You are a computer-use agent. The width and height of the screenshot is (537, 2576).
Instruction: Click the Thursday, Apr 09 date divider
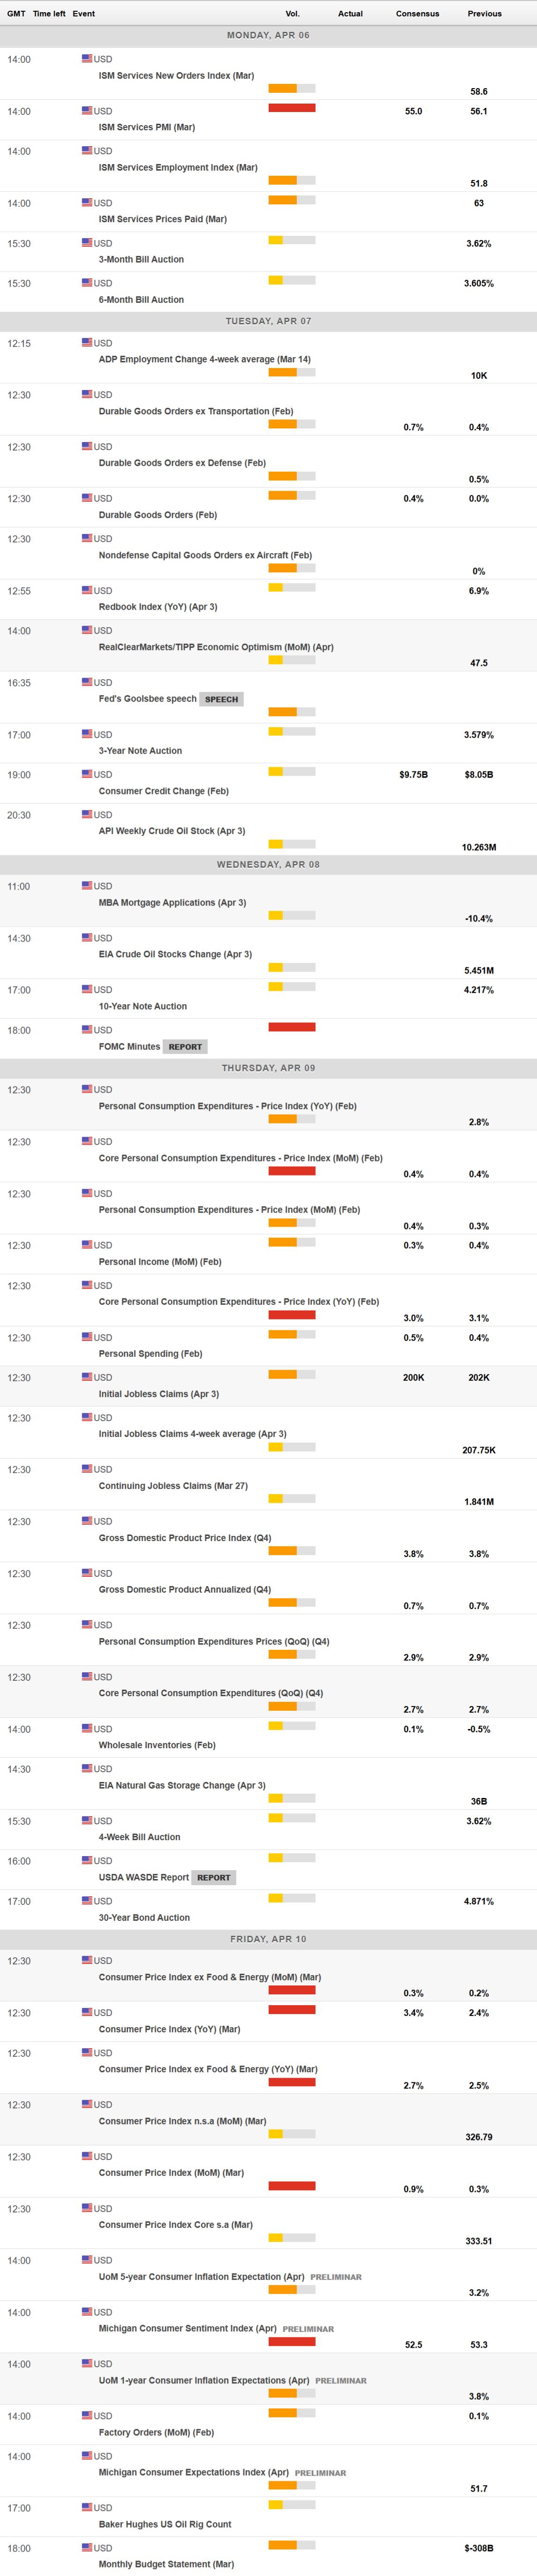coord(268,1068)
